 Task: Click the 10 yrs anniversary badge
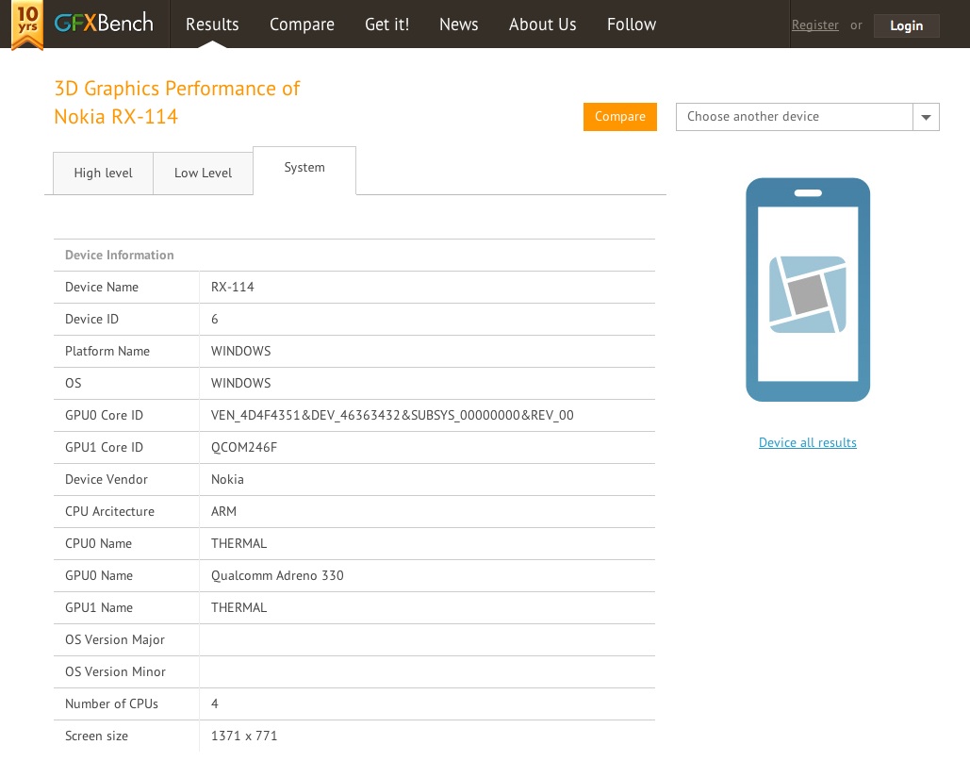27,25
